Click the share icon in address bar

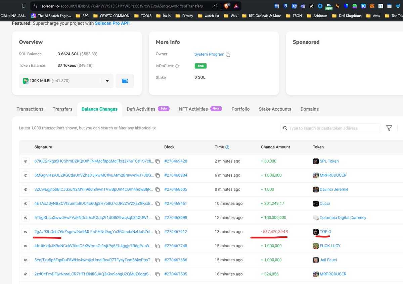[x=215, y=6]
